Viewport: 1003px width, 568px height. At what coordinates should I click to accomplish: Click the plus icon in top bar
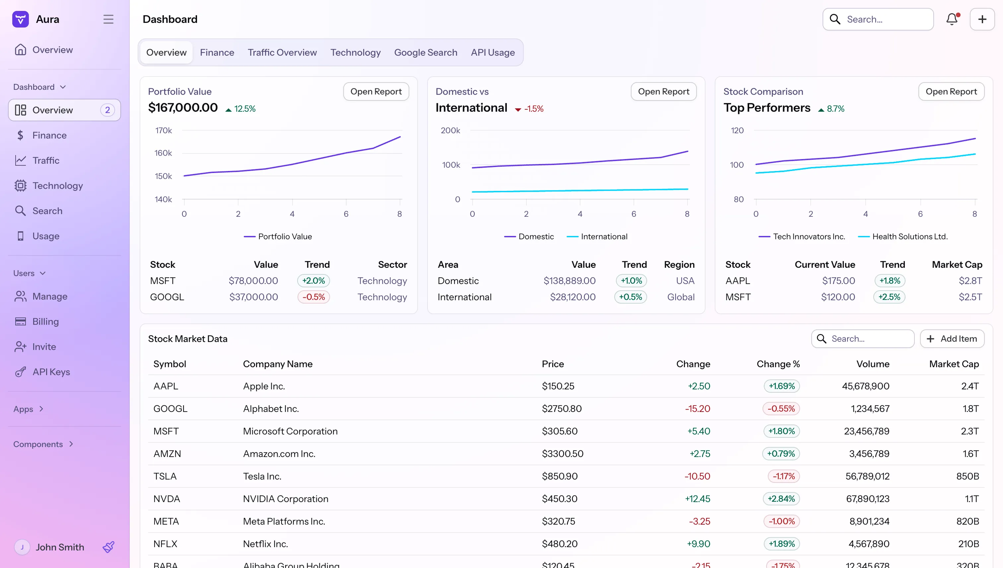(x=982, y=19)
